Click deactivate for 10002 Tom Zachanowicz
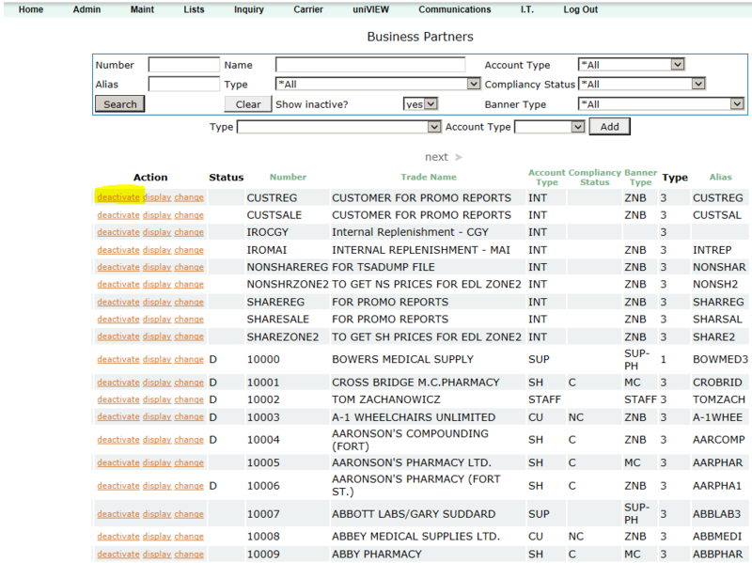Image resolution: width=752 pixels, height=563 pixels. [118, 399]
